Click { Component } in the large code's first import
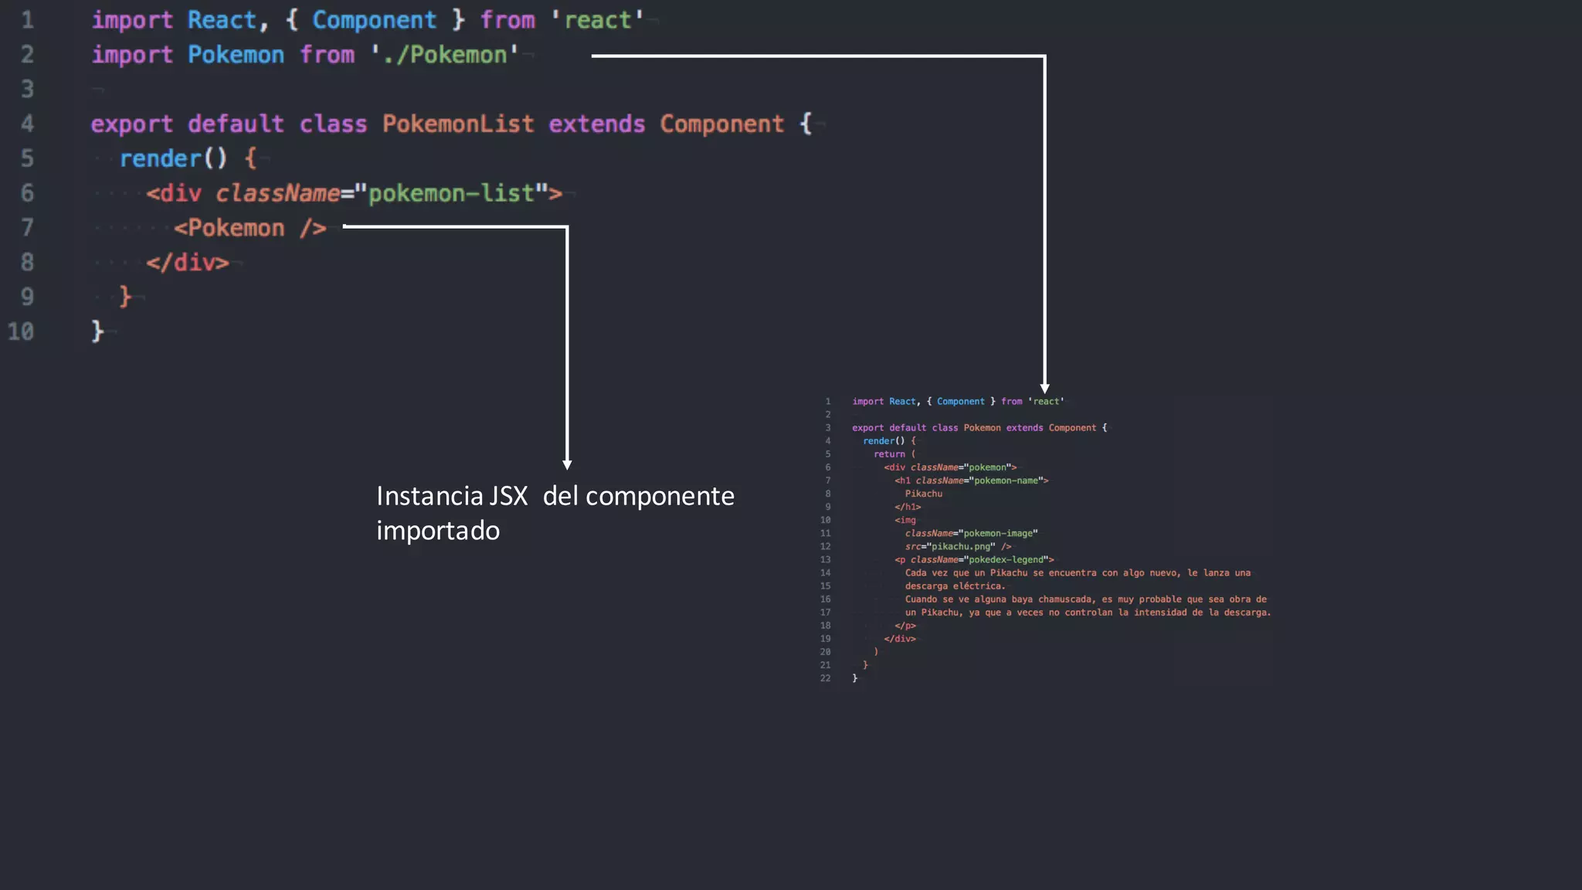 [x=375, y=20]
